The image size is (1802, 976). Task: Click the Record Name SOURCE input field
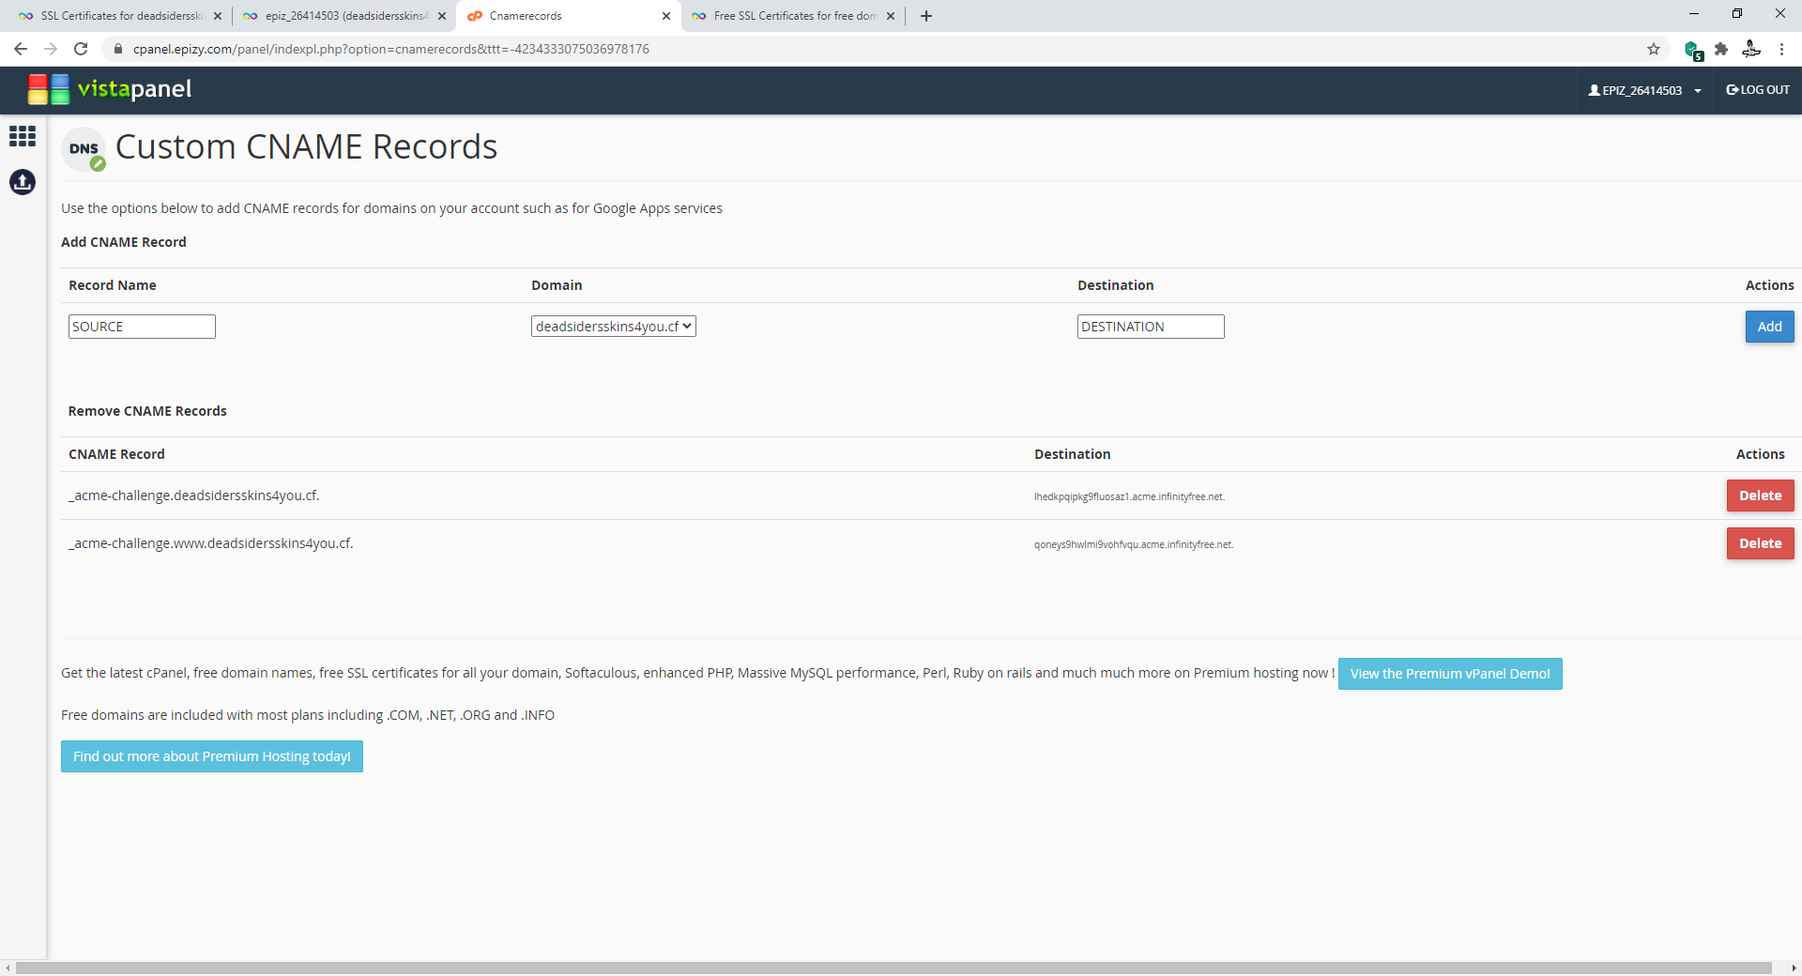(x=142, y=327)
